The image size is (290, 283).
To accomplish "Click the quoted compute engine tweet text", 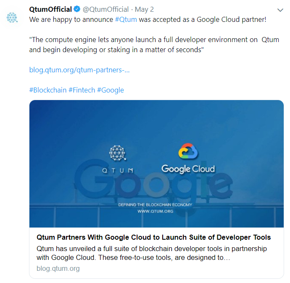I will 154,45.
